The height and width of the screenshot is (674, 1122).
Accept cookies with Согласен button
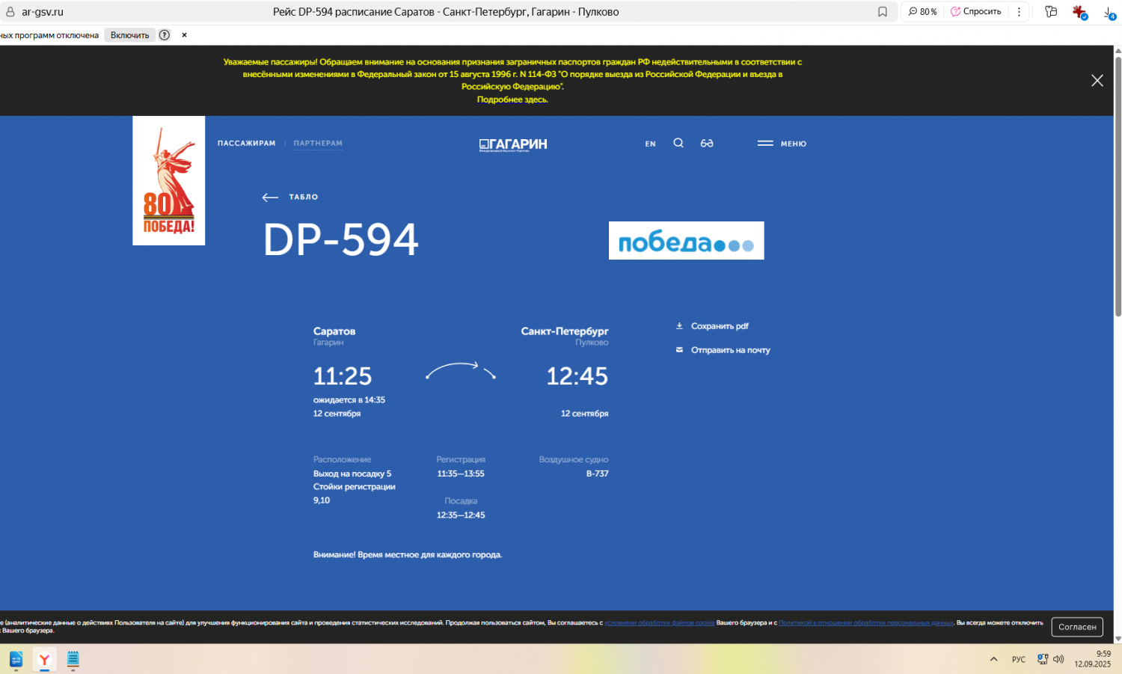point(1076,627)
